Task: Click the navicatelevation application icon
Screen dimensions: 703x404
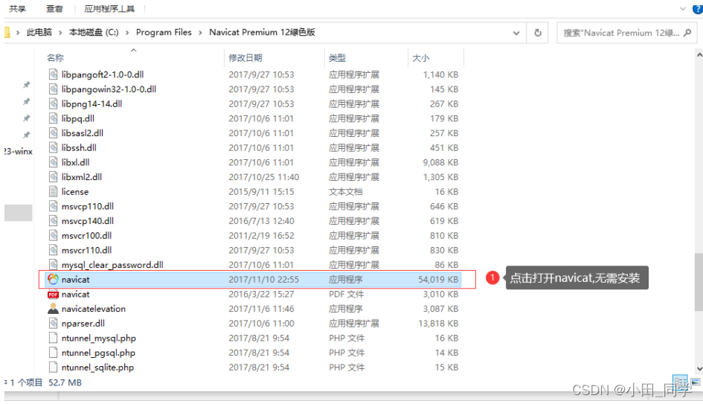Action: pyautogui.click(x=53, y=309)
